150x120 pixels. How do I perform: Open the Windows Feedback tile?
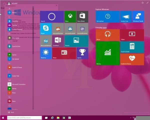point(138,17)
